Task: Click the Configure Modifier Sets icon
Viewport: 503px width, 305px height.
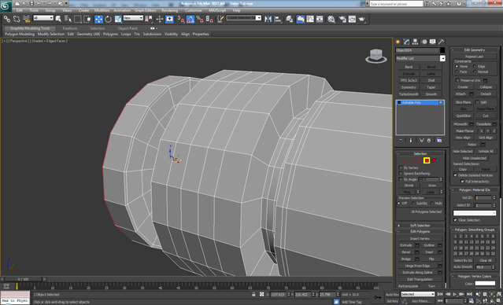Action: (x=439, y=141)
